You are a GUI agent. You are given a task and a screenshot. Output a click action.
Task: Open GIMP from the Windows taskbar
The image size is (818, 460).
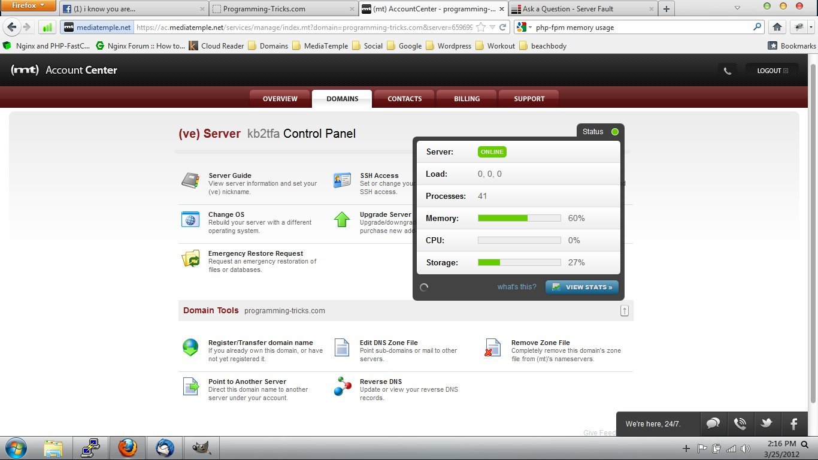click(201, 448)
